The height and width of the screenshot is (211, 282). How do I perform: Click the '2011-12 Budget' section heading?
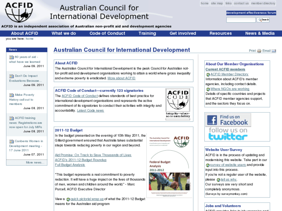click(x=69, y=130)
